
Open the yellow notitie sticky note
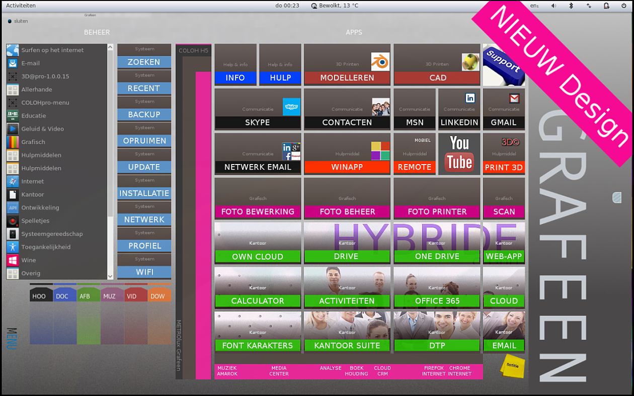point(512,366)
